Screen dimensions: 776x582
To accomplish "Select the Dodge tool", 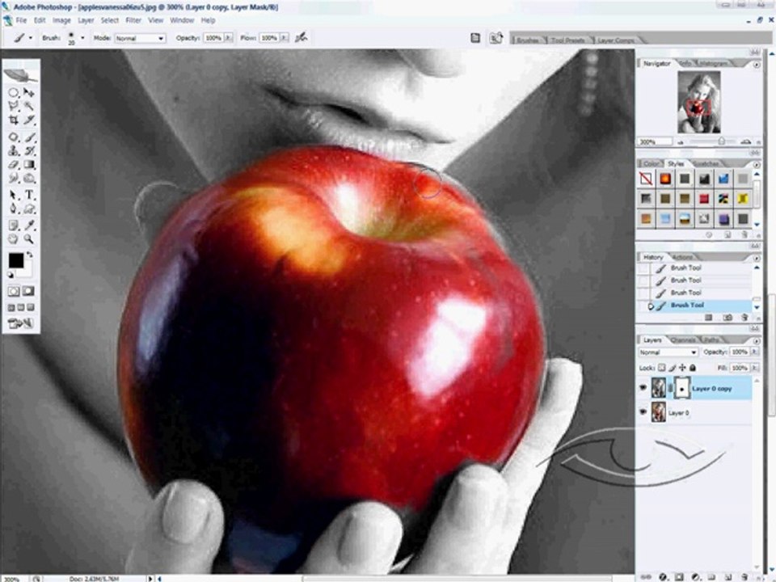I will coord(29,178).
